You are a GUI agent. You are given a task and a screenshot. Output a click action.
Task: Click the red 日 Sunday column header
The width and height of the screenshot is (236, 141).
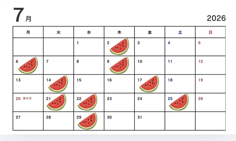(x=210, y=32)
